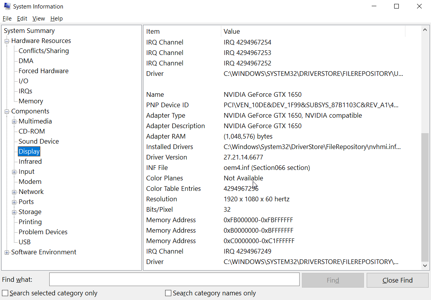
Task: Select Problem Devices in the tree
Action: (43, 232)
